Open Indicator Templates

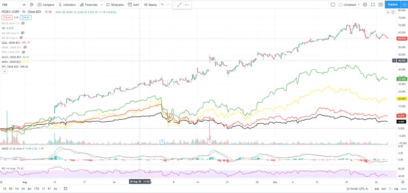(115, 5)
